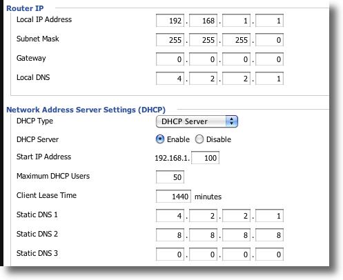Click the third octet of Static DNS 1
The image size is (343, 280).
236,216
